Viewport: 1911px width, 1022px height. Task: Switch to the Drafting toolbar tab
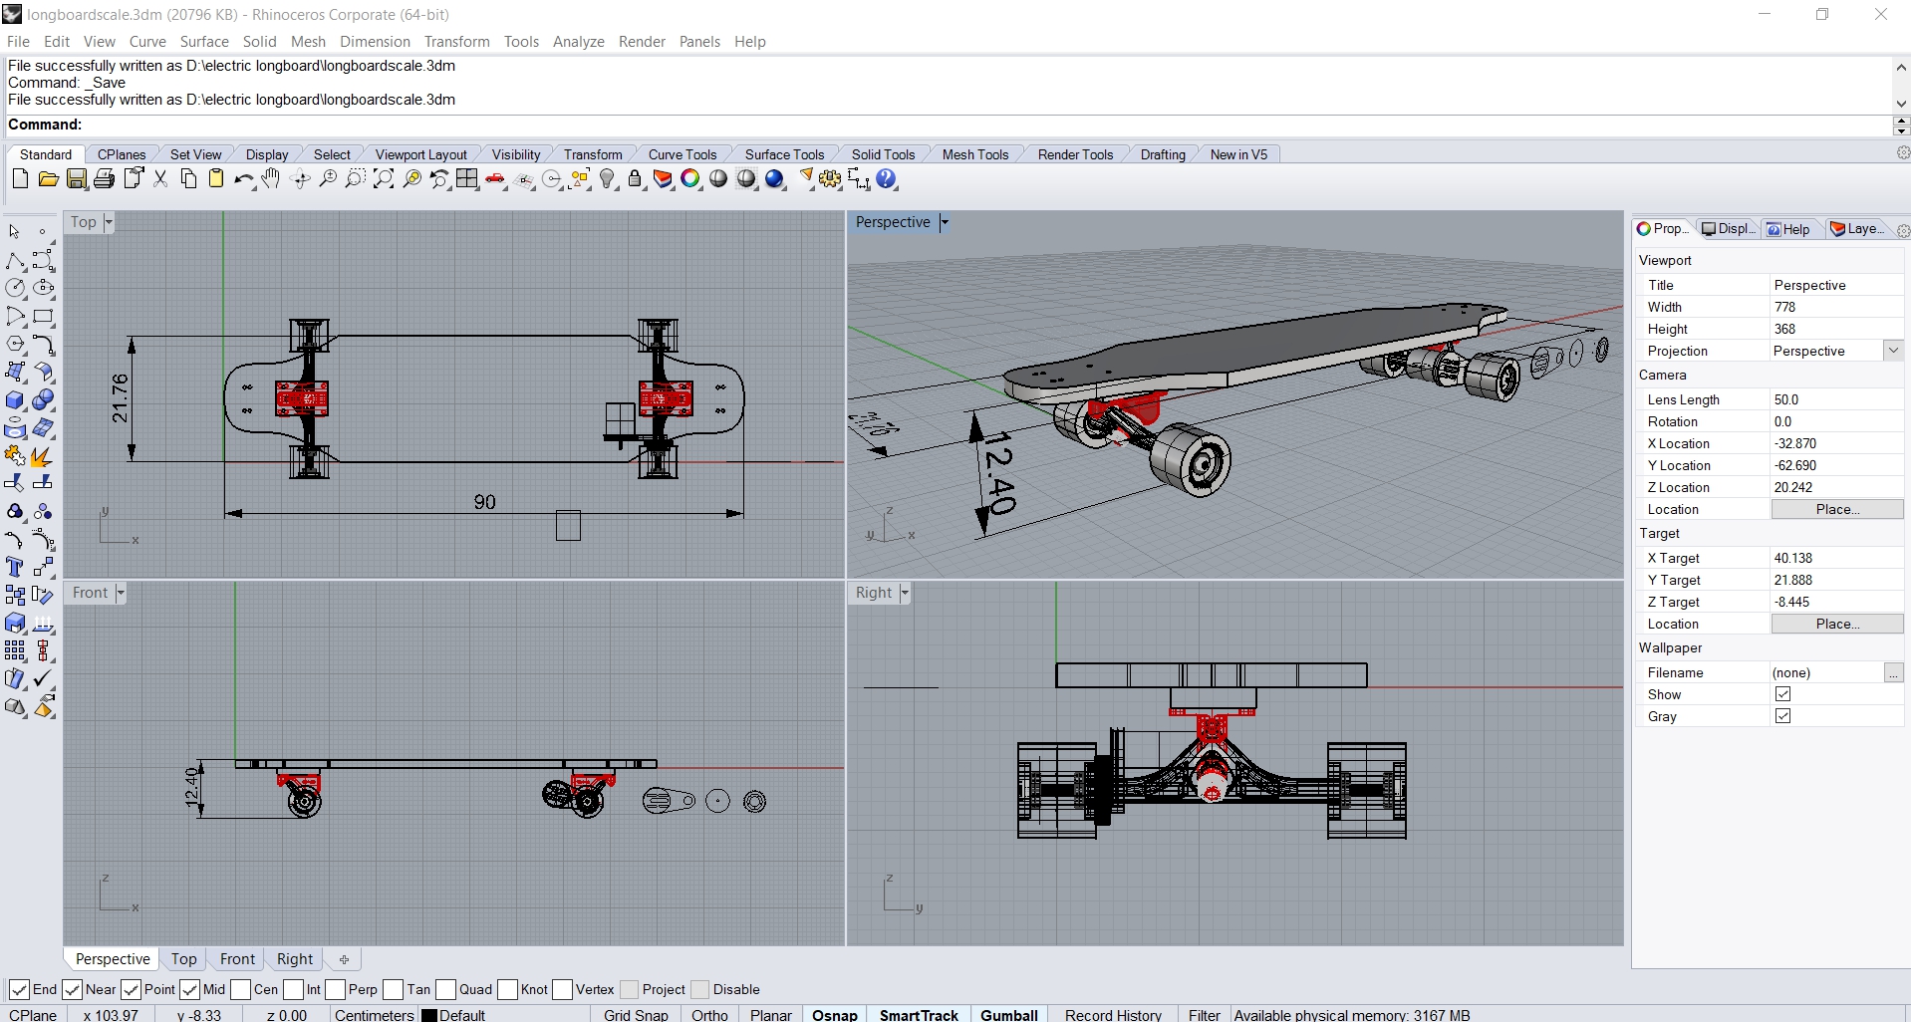1163,154
